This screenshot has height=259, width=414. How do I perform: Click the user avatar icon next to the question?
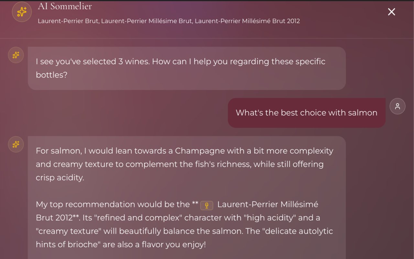point(398,106)
